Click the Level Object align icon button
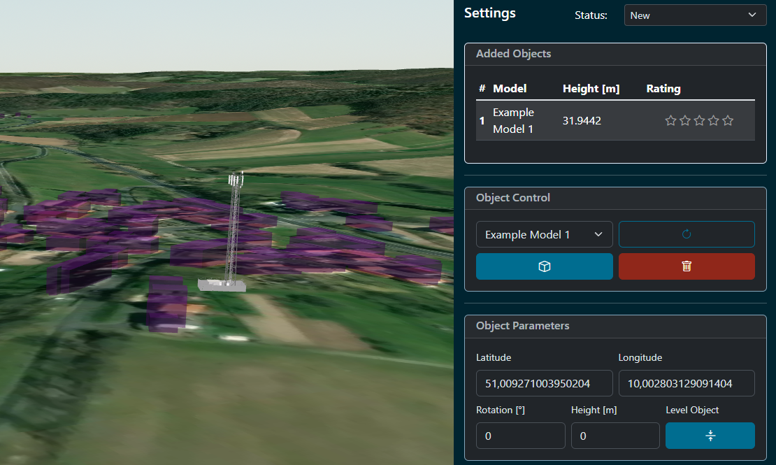This screenshot has height=465, width=776. [710, 436]
